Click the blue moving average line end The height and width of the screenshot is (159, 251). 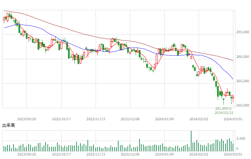[233, 79]
